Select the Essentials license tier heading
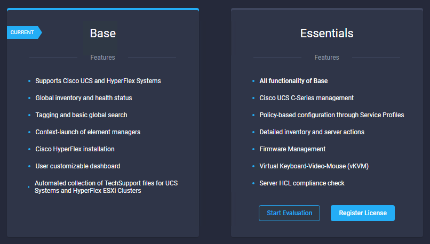This screenshot has width=430, height=244. pyautogui.click(x=327, y=33)
